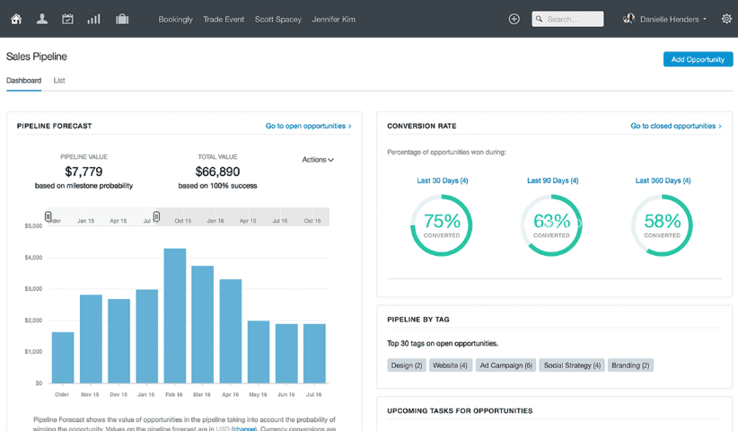Click the Nov 15 chart bar
Viewport: 738px width, 431px height.
(91, 339)
